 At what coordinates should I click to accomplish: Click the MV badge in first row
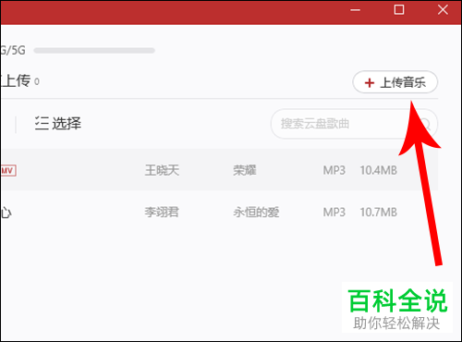coord(8,170)
